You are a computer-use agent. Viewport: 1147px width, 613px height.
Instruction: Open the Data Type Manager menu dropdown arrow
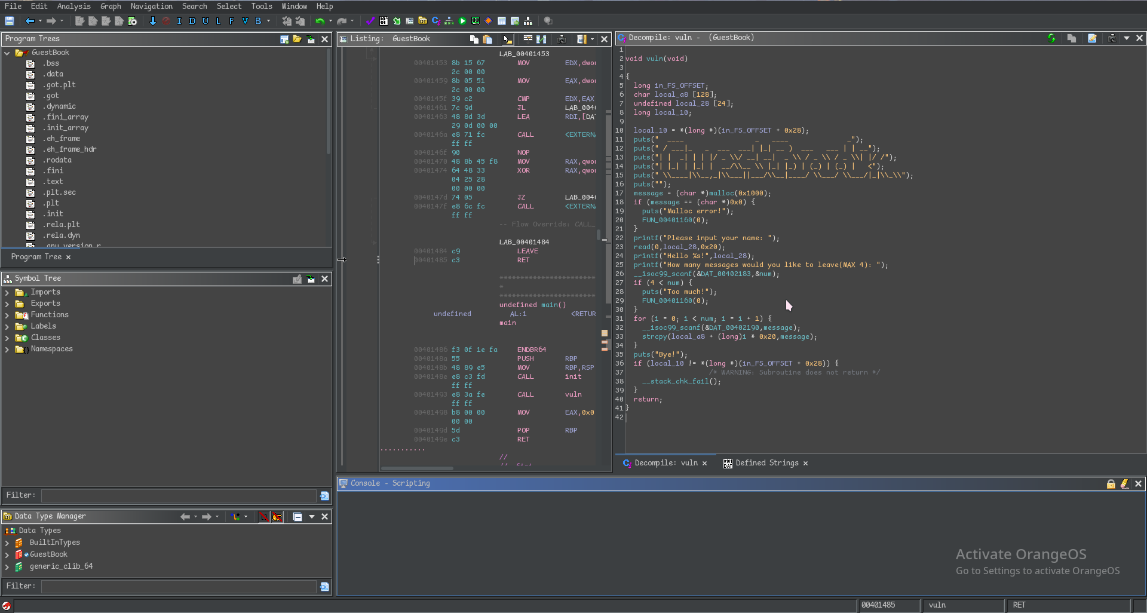[311, 517]
